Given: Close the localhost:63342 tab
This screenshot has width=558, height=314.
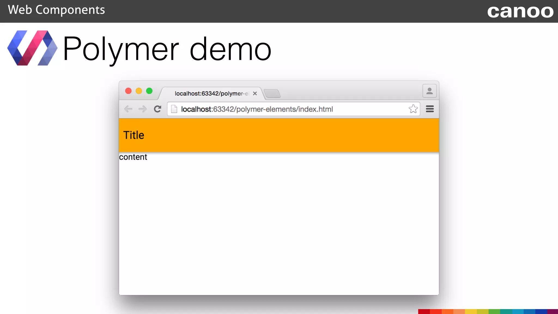Looking at the screenshot, I should pyautogui.click(x=255, y=93).
